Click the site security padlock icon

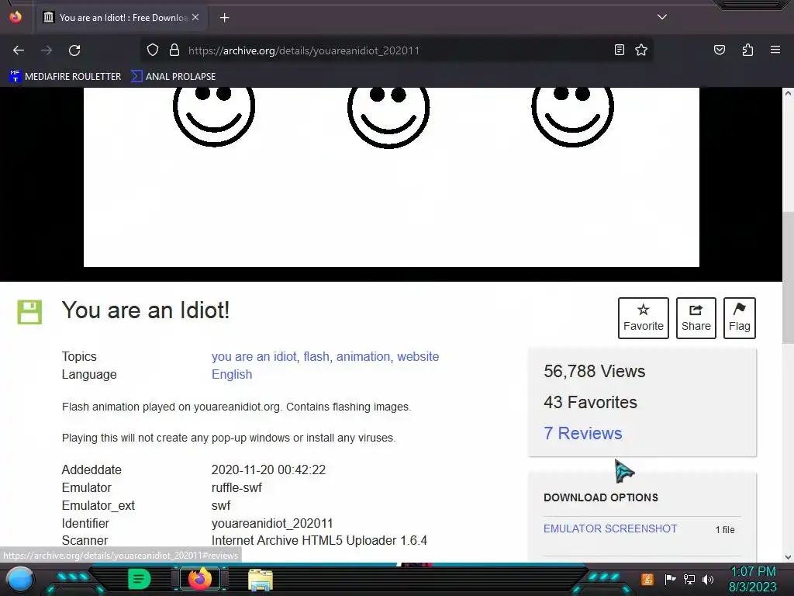pyautogui.click(x=174, y=50)
